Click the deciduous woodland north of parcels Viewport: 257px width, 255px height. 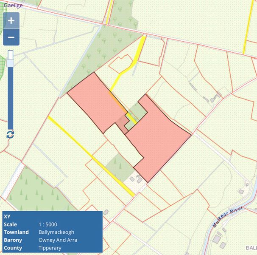click(105, 48)
